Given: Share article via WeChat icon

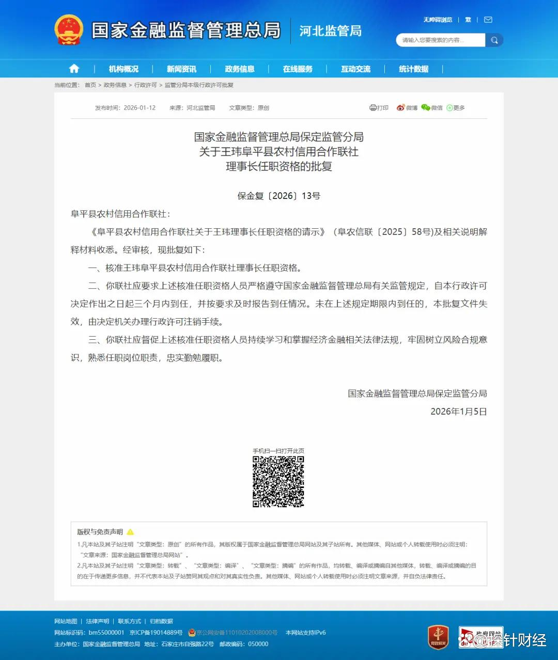Looking at the screenshot, I should pyautogui.click(x=426, y=107).
